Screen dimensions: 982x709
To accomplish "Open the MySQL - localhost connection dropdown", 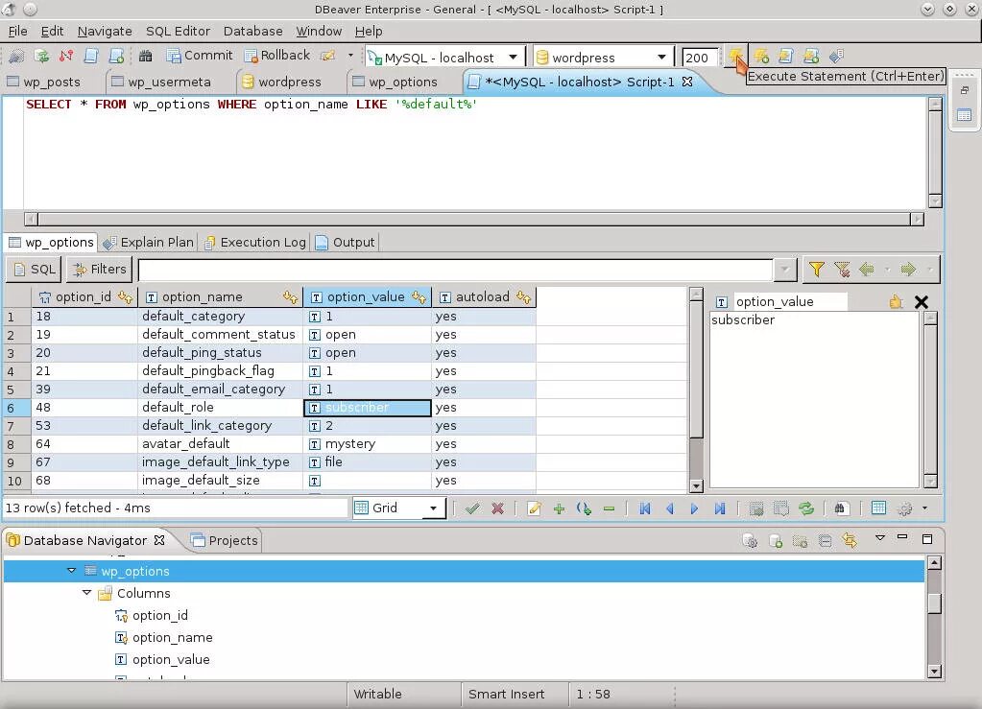I will 513,57.
